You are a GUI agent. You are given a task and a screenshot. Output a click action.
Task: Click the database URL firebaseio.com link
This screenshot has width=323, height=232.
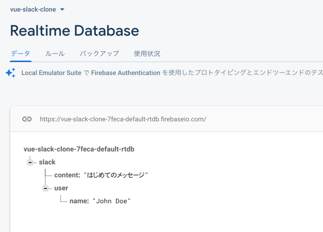(x=123, y=119)
